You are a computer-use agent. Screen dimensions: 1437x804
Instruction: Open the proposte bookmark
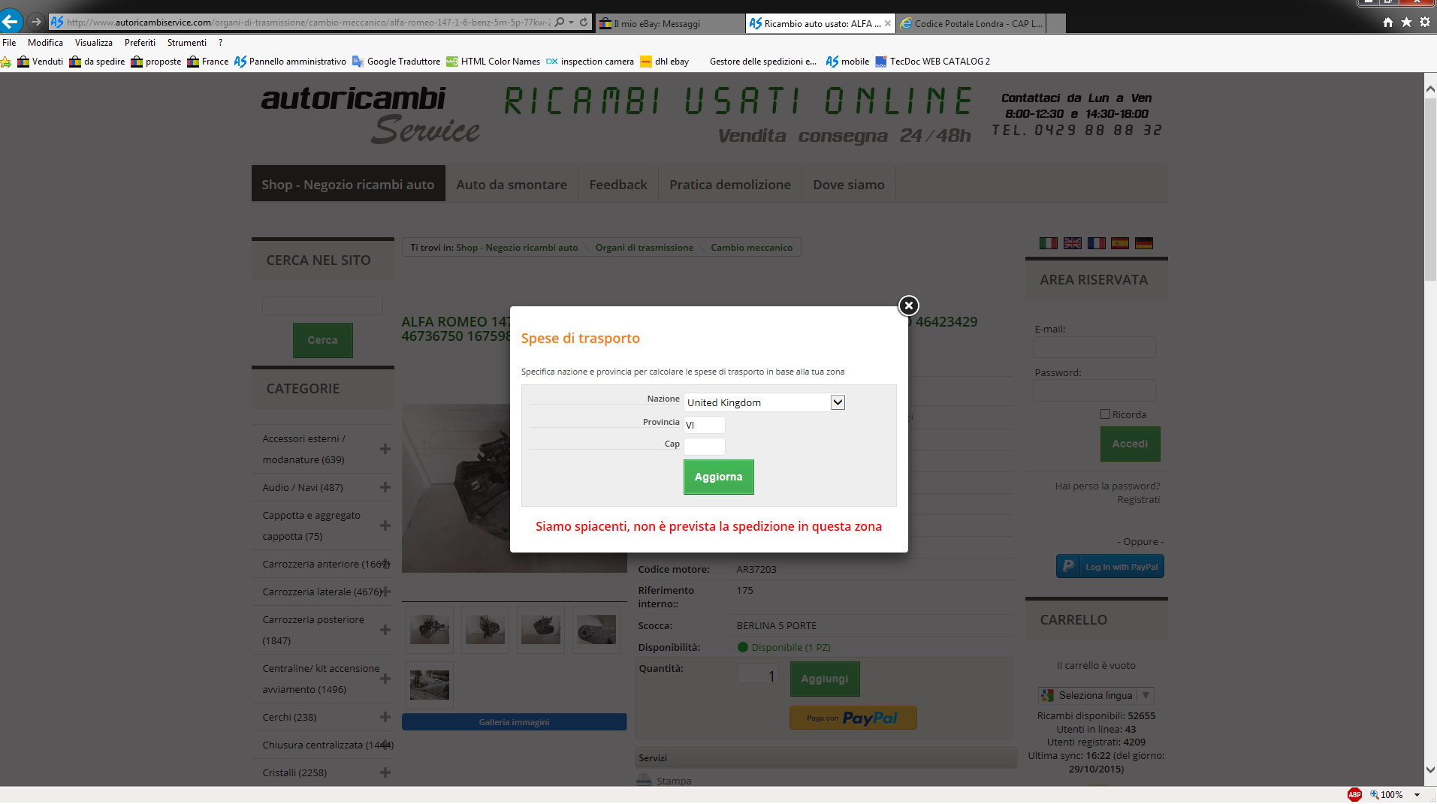click(x=156, y=62)
